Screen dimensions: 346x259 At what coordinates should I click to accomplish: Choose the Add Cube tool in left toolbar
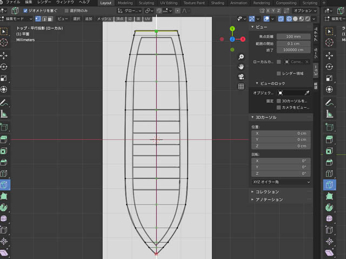click(4, 127)
